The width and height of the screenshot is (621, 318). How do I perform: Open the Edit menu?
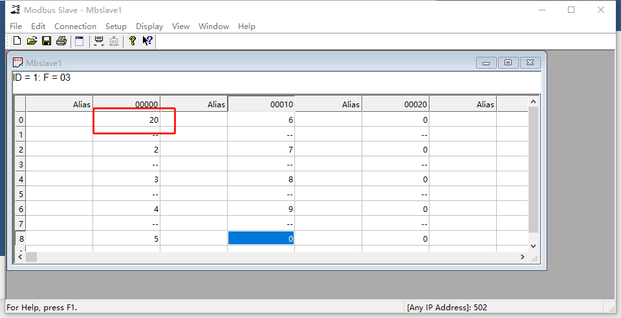point(38,26)
